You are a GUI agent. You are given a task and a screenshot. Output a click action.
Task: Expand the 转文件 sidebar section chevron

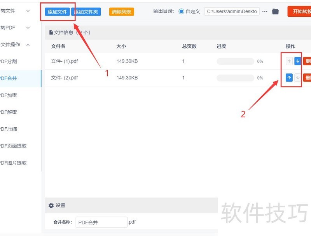pos(28,11)
